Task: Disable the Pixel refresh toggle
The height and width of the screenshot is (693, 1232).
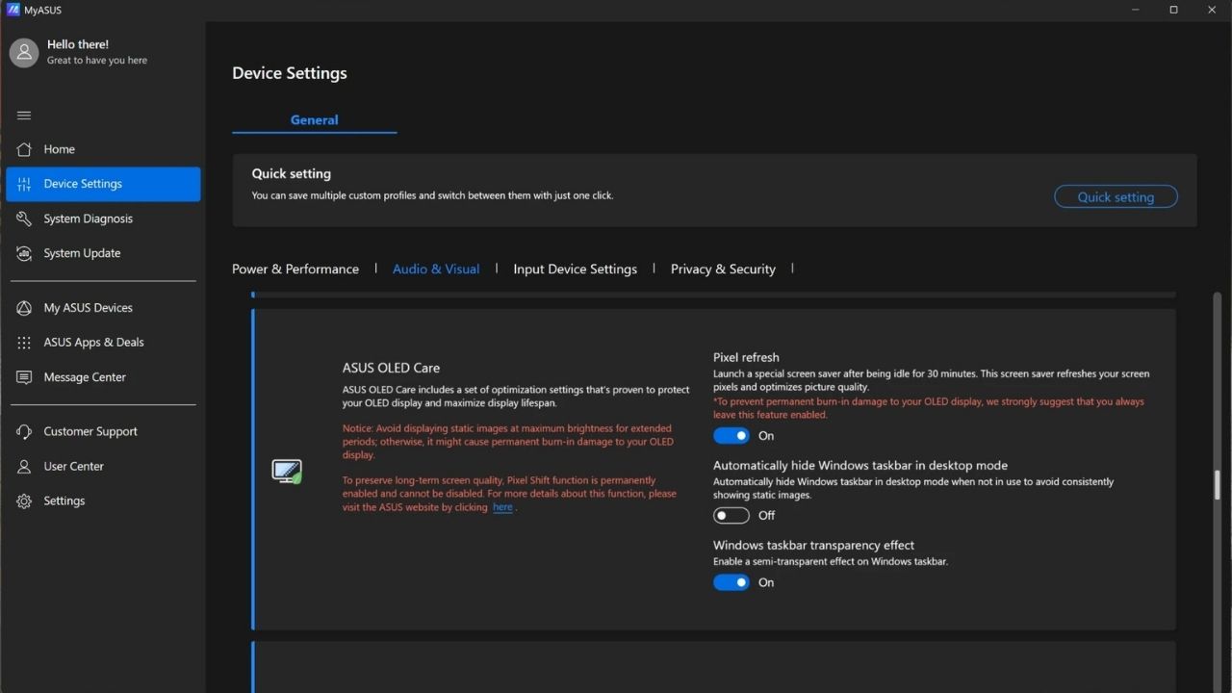Action: tap(731, 436)
